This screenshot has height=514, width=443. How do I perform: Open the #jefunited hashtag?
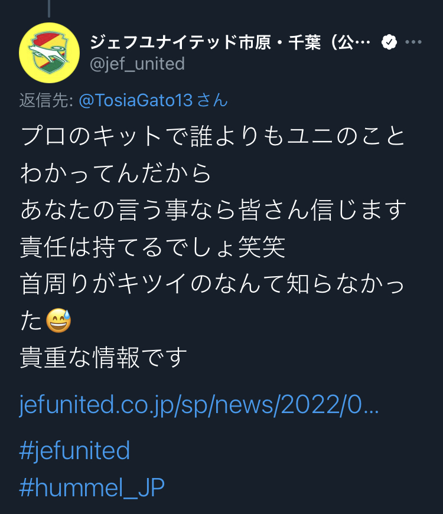(74, 451)
